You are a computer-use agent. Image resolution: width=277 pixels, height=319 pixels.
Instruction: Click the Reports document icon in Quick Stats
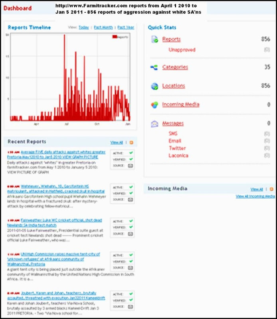pos(154,39)
